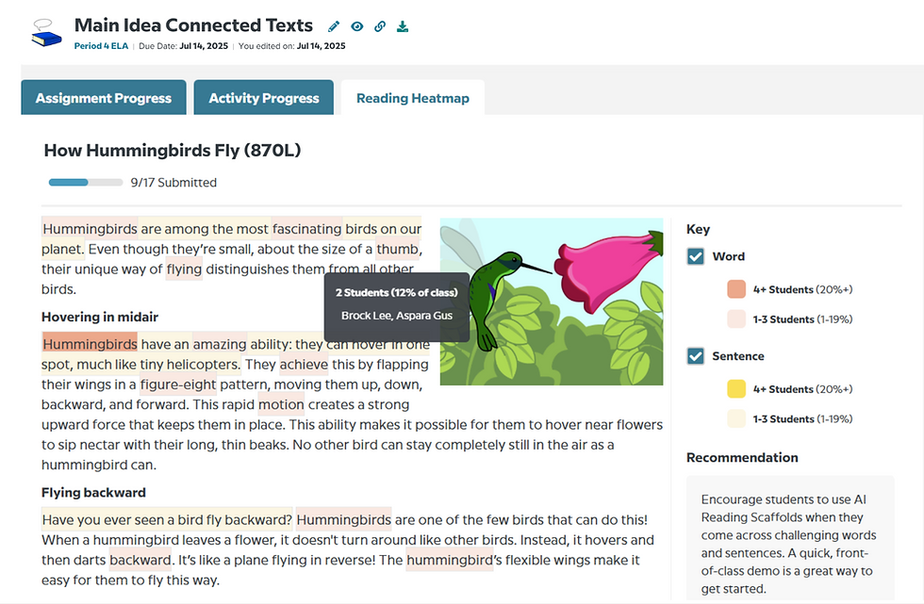Click the hummingbird and flower illustration

click(x=552, y=302)
